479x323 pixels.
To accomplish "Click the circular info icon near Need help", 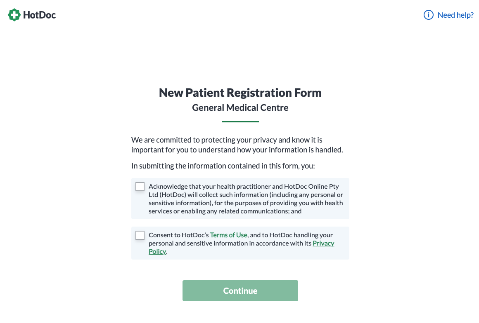I will (x=428, y=15).
